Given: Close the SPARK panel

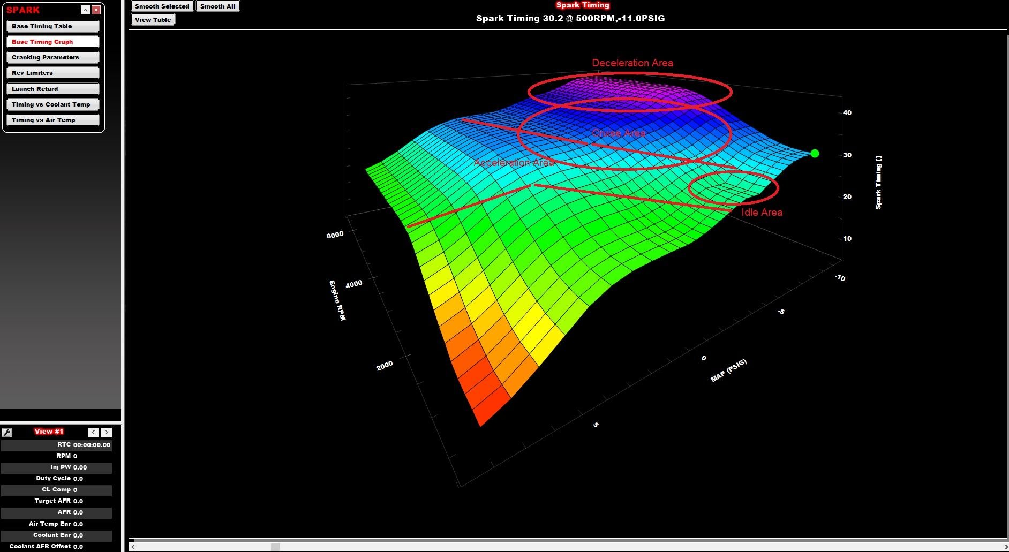Looking at the screenshot, I should tap(95, 9).
